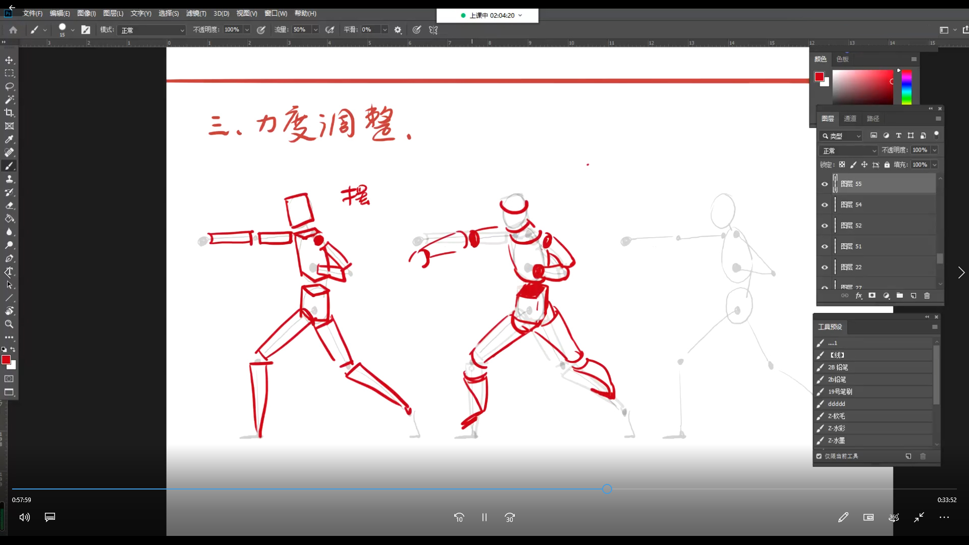Open brush preset picker arrow
Viewport: 969px width, 545px height.
point(73,30)
